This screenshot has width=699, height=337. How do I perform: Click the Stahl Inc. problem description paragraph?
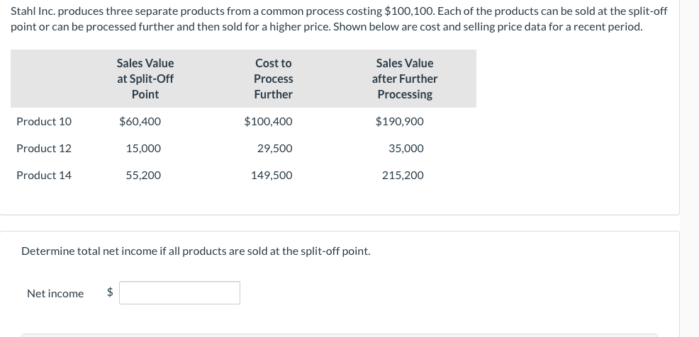pyautogui.click(x=329, y=19)
